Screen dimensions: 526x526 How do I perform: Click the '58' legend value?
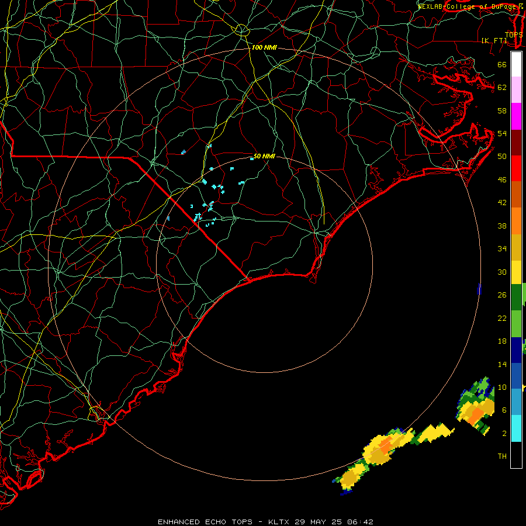pos(502,110)
